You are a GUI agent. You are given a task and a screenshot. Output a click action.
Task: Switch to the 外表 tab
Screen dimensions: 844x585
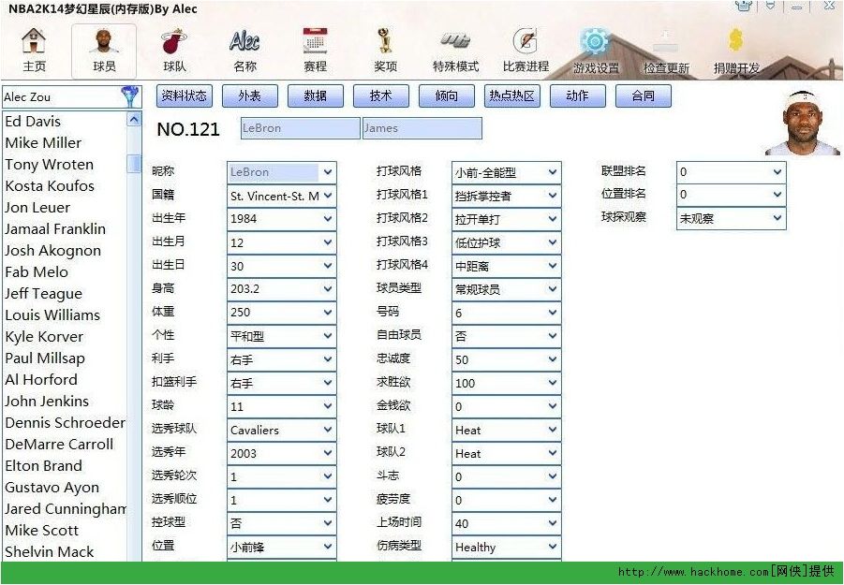click(x=250, y=96)
